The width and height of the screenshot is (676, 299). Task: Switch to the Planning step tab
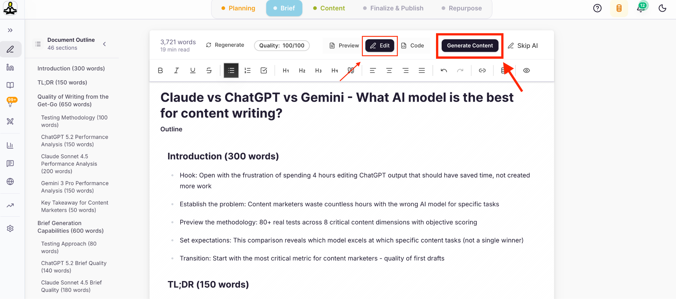(x=238, y=8)
